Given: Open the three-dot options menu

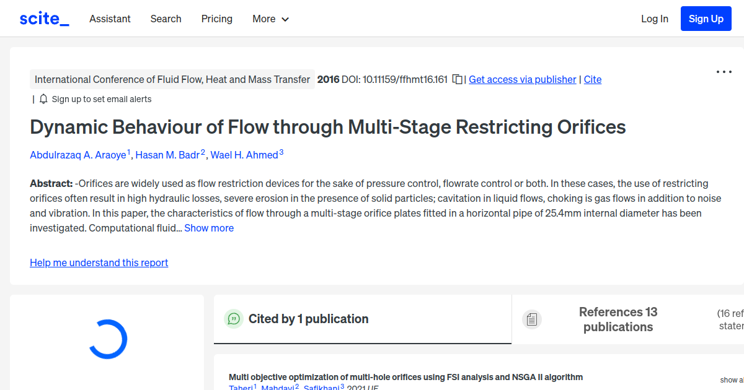Looking at the screenshot, I should tap(724, 72).
